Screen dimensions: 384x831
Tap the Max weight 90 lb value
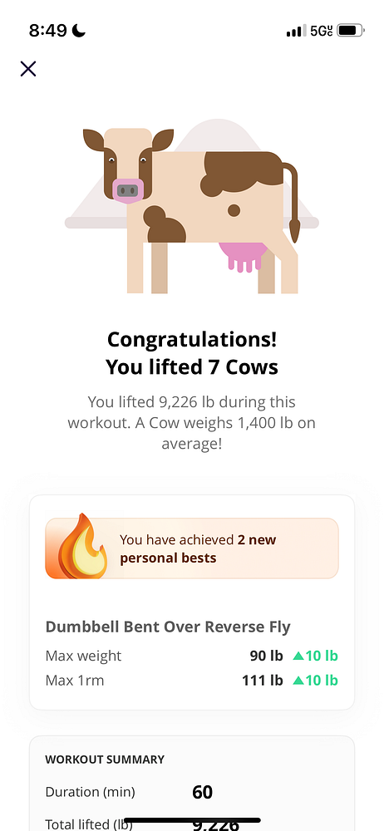click(x=266, y=656)
